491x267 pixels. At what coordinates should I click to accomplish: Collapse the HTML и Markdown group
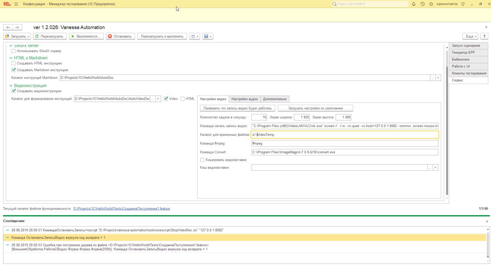[11, 58]
